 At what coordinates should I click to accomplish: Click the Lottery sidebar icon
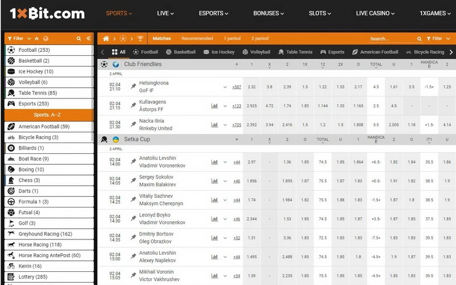11,277
